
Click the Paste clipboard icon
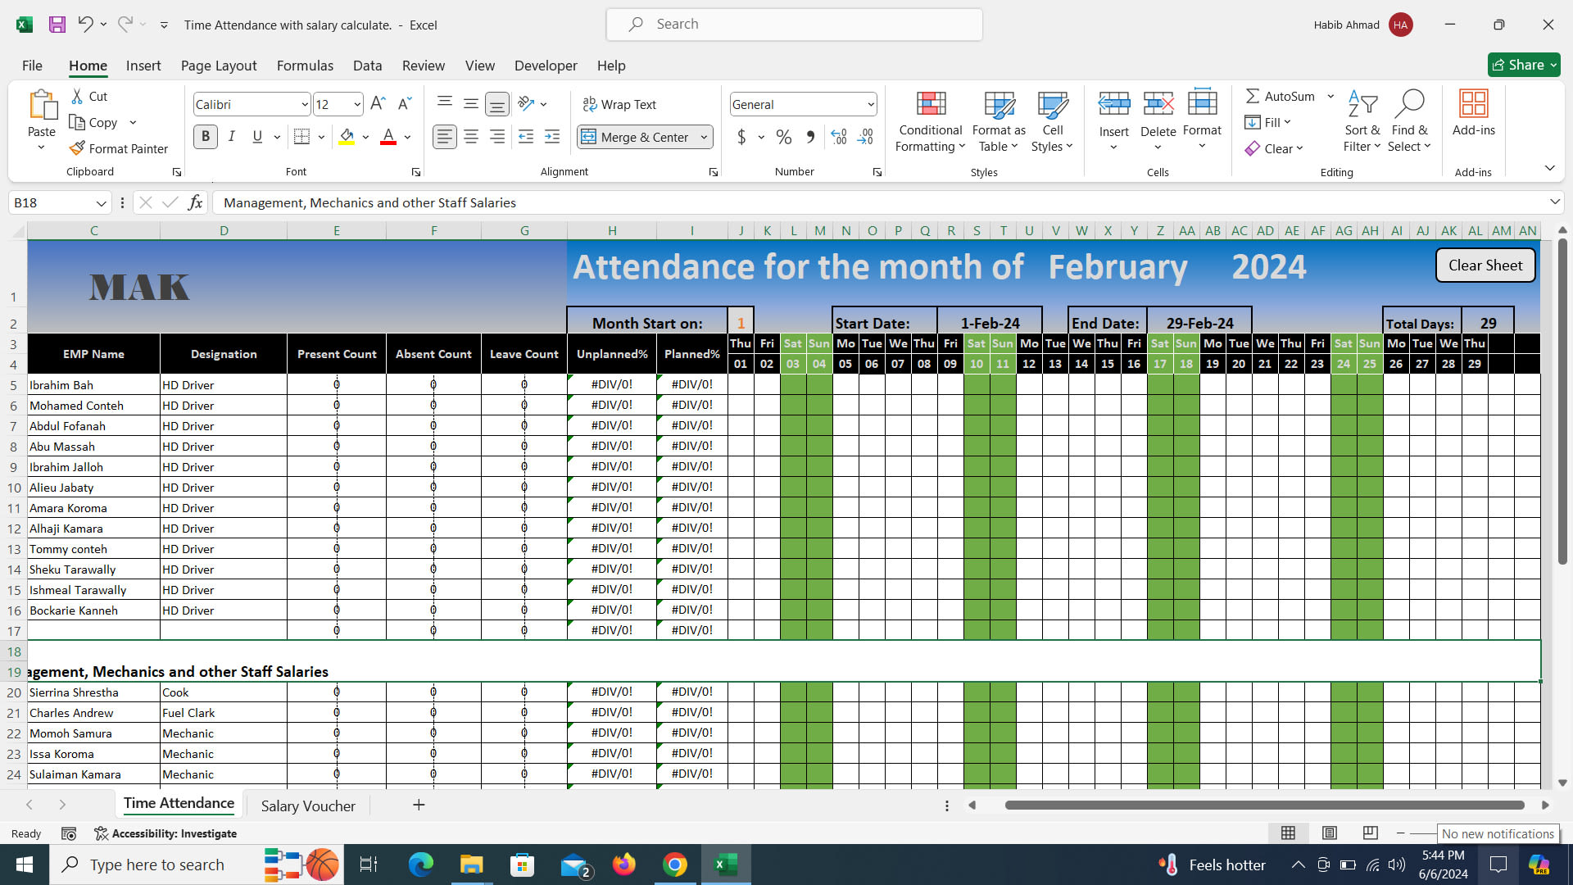click(42, 105)
